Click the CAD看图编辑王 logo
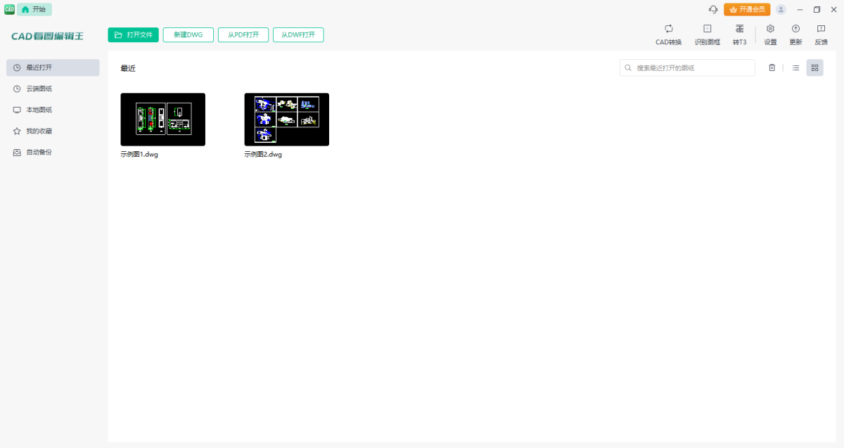The width and height of the screenshot is (844, 448). click(x=47, y=36)
